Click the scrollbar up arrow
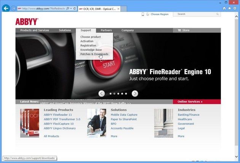Viewport: 240px width, 163px height. 237,16
